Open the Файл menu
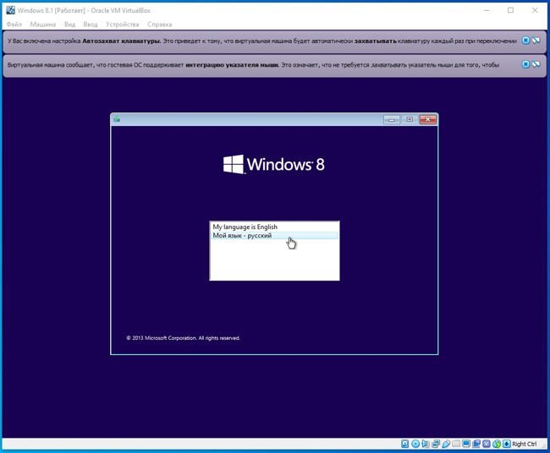Image resolution: width=550 pixels, height=453 pixels. coord(14,25)
